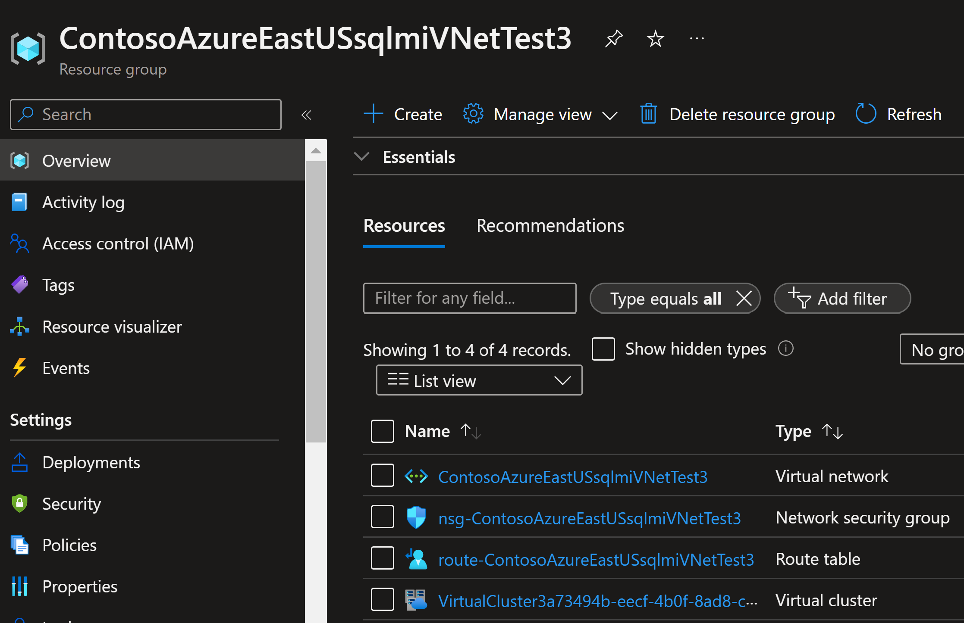Collapse the sidebar with double chevron

tap(306, 115)
